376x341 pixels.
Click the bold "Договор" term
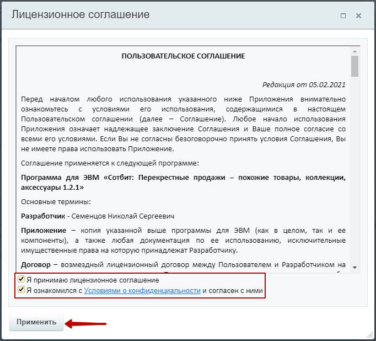36,265
